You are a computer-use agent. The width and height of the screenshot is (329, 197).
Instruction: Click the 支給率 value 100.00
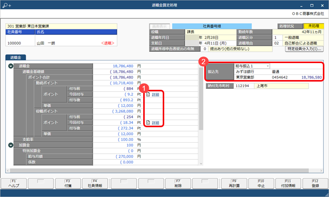click(x=125, y=140)
